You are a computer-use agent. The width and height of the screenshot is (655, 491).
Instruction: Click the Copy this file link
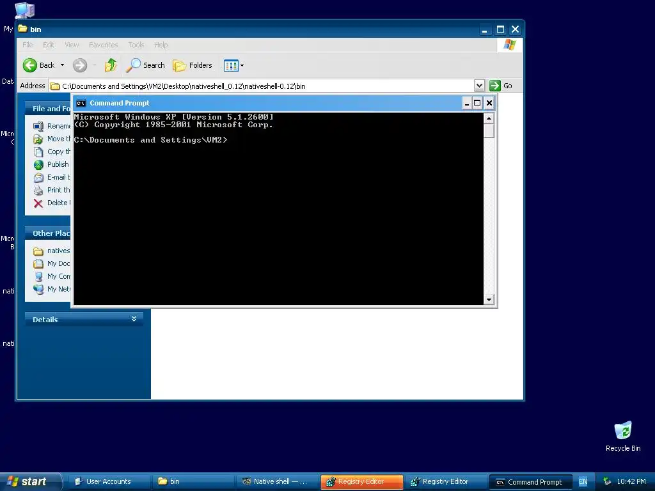pos(52,152)
